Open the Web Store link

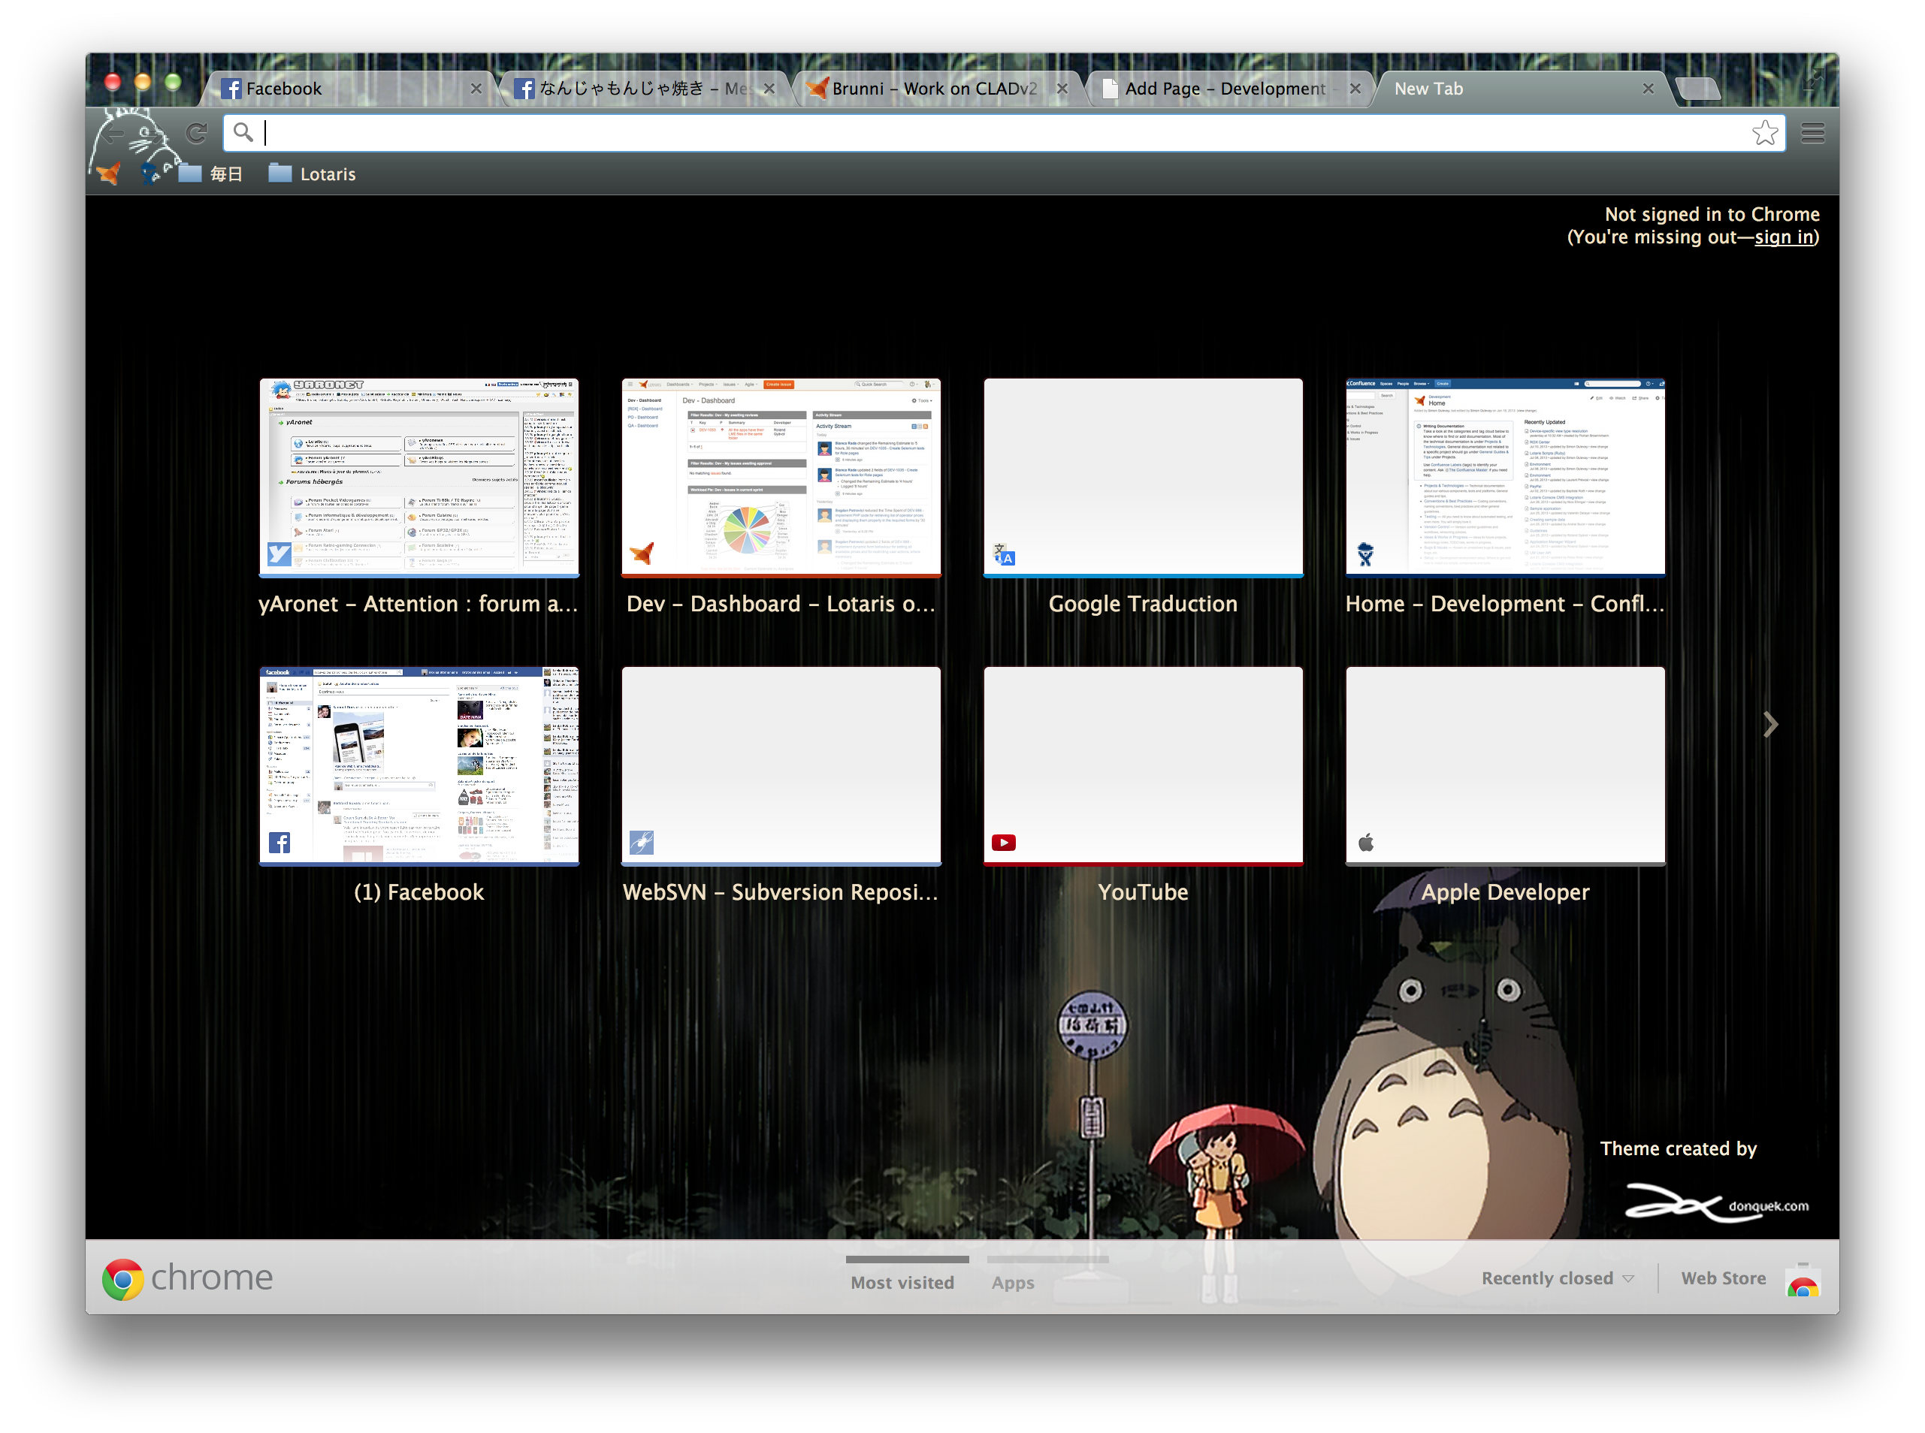1723,1278
